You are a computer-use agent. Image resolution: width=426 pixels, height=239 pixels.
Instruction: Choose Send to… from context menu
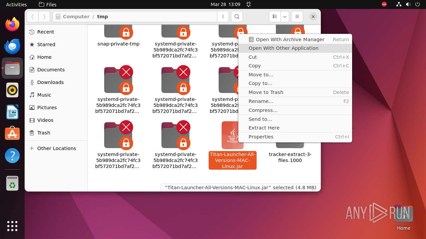pyautogui.click(x=295, y=119)
